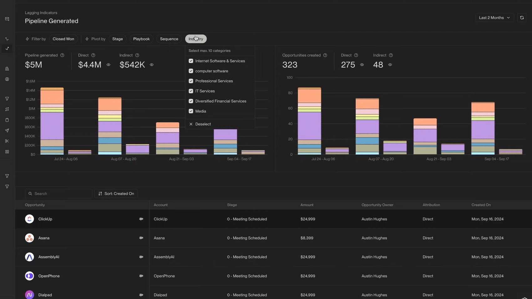The width and height of the screenshot is (532, 299).
Task: Click the clipboard icon in sidebar
Action: click(x=7, y=120)
